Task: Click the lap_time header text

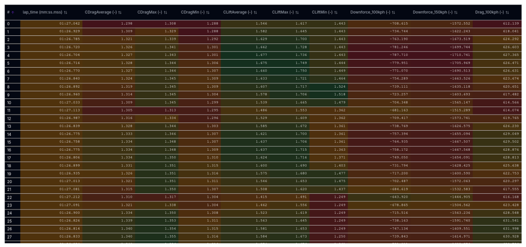Action: [43, 12]
